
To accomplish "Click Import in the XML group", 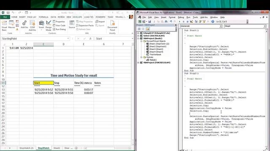I will click(x=100, y=21).
